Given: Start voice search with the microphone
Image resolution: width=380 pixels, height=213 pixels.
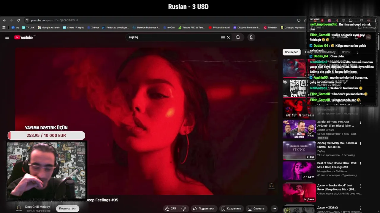Looking at the screenshot, I should click(251, 37).
